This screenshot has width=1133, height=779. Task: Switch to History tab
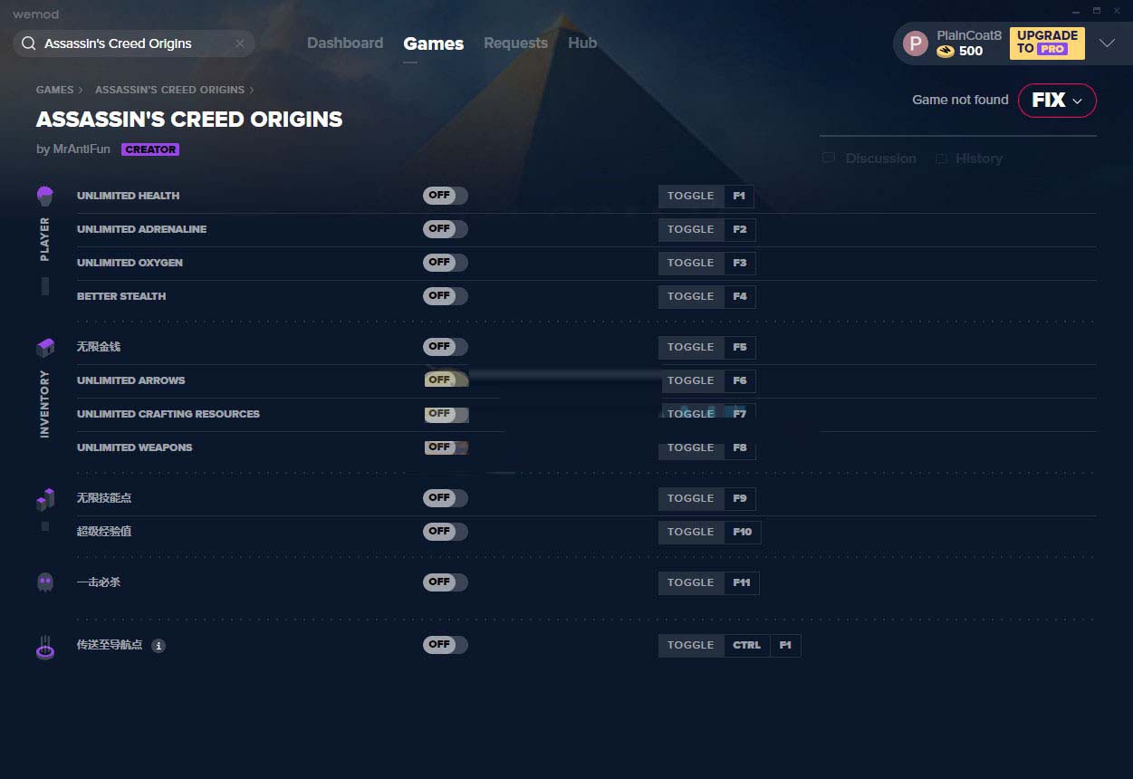[x=979, y=159]
